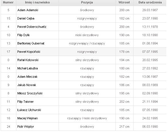168x136 pixels.
Task: Click the Wzrost column header
Action: pos(124,2)
